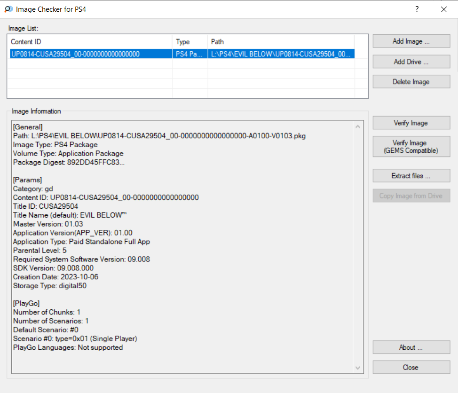Select the UP0814-CUSA29504 row in image list

(182, 54)
